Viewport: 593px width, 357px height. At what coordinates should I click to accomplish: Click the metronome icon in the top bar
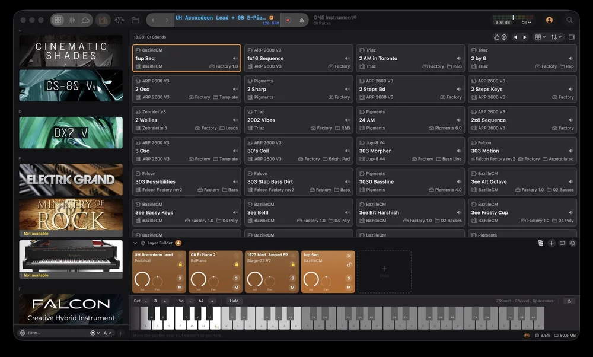click(301, 20)
